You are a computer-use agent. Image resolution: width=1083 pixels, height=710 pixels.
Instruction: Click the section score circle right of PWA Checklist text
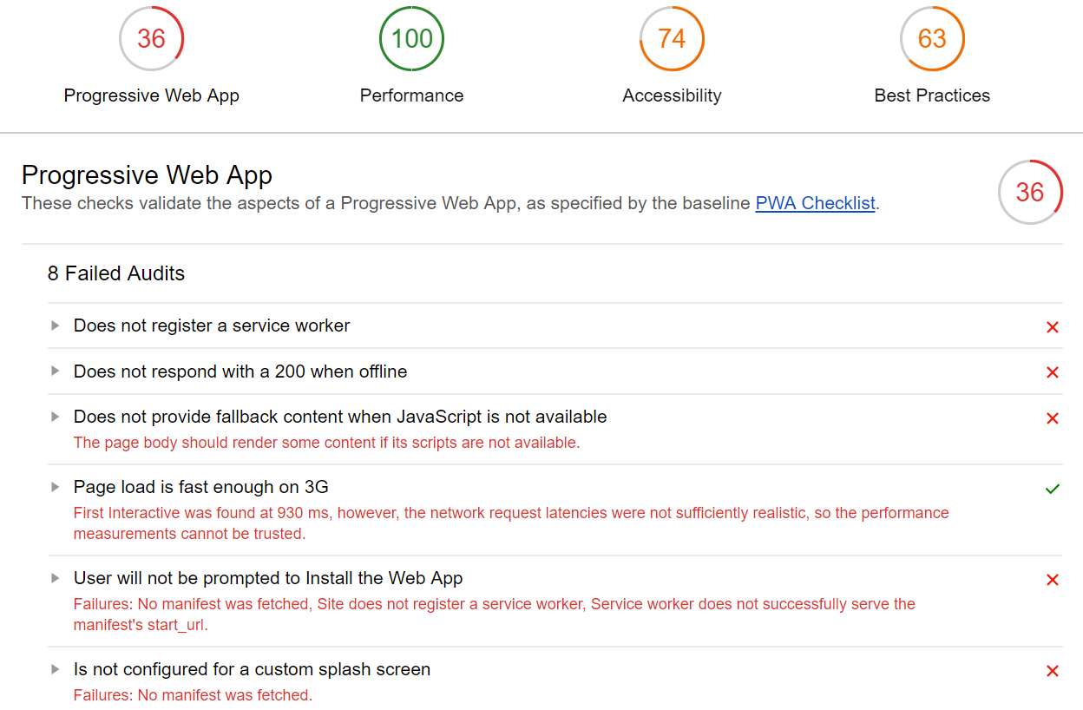click(1030, 192)
